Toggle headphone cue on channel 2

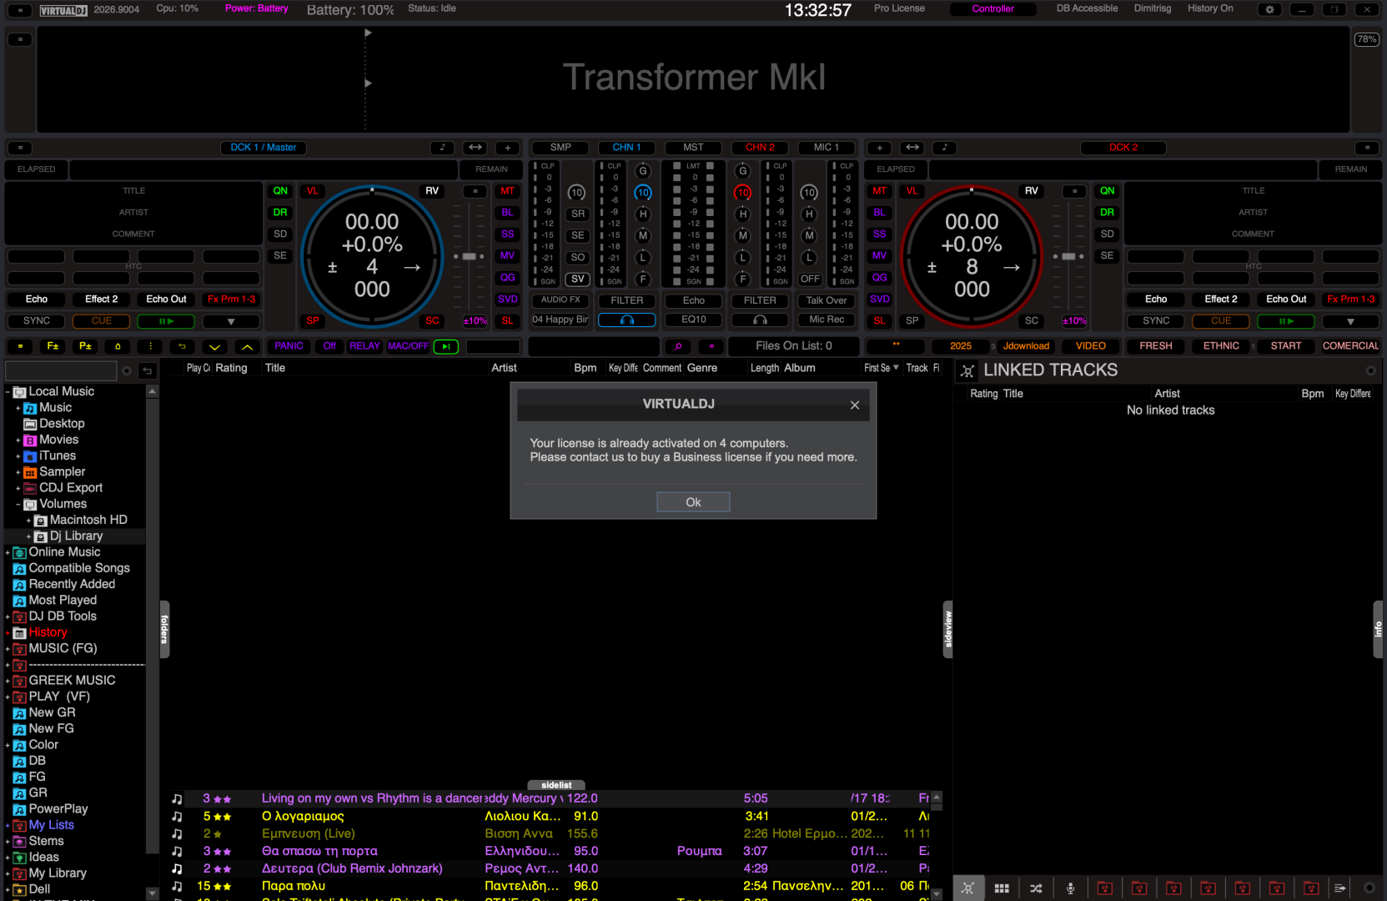(760, 320)
